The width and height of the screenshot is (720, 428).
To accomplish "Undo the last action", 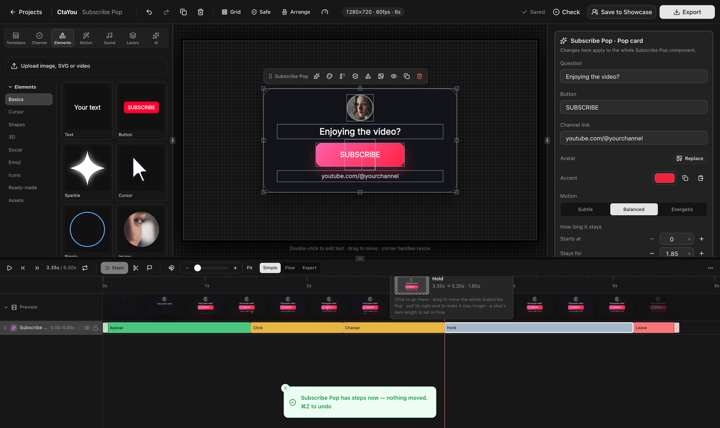I will pyautogui.click(x=149, y=12).
